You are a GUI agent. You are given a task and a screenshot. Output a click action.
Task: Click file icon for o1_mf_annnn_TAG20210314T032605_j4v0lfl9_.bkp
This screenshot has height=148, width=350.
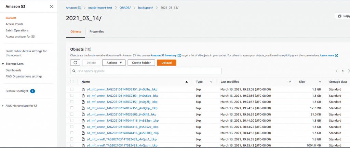click(x=83, y=114)
